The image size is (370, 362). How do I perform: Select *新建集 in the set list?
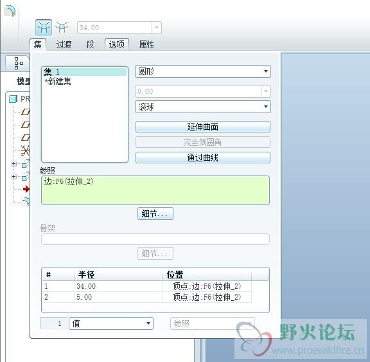point(58,82)
